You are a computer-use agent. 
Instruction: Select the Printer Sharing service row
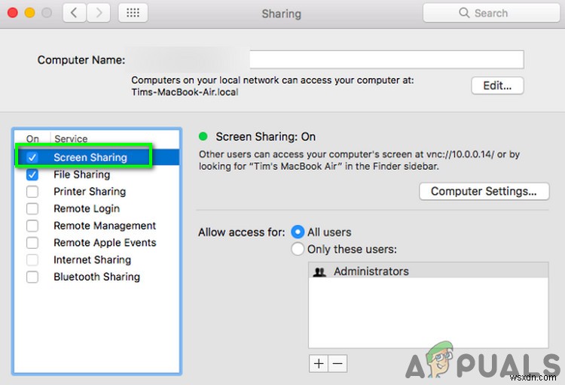(97, 192)
